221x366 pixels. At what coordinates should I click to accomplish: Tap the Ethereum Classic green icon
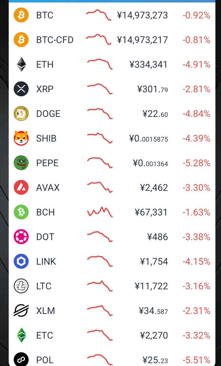(x=21, y=335)
